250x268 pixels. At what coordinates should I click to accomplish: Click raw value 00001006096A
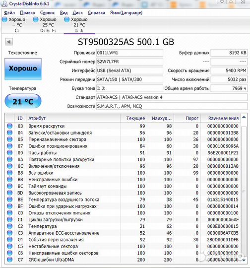click(223, 146)
